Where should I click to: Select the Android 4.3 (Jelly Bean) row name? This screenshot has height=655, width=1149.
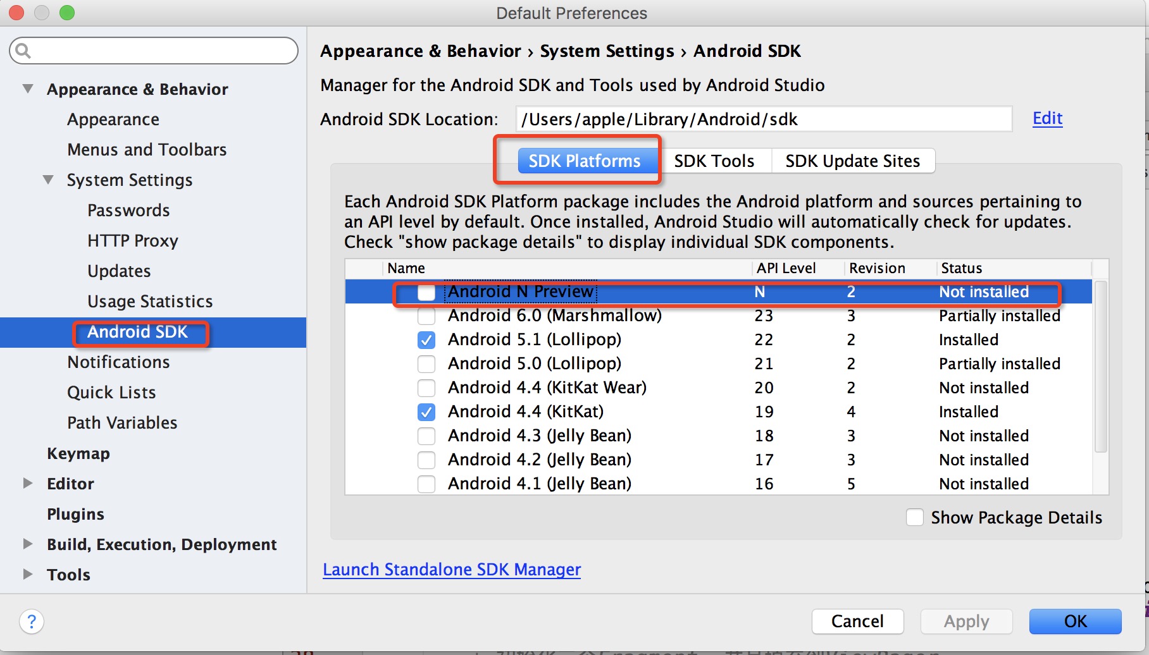540,436
